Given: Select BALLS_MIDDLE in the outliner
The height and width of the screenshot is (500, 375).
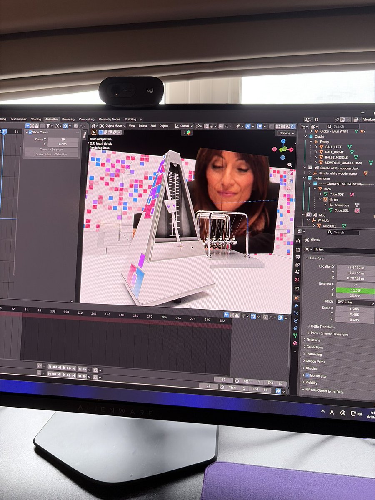Looking at the screenshot, I should point(337,157).
